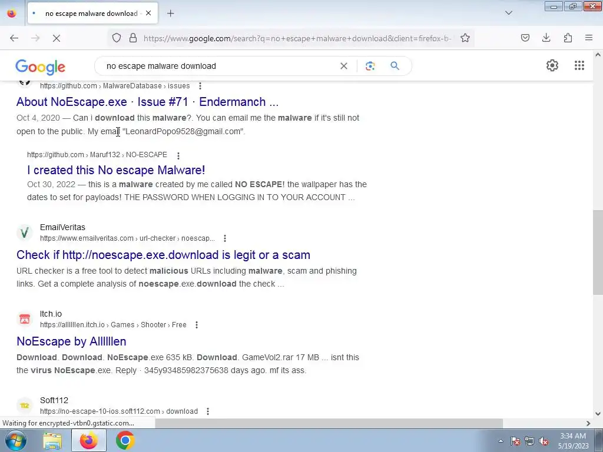This screenshot has height=452, width=603.
Task: Click the scroll down arrow of the page
Action: [x=598, y=414]
